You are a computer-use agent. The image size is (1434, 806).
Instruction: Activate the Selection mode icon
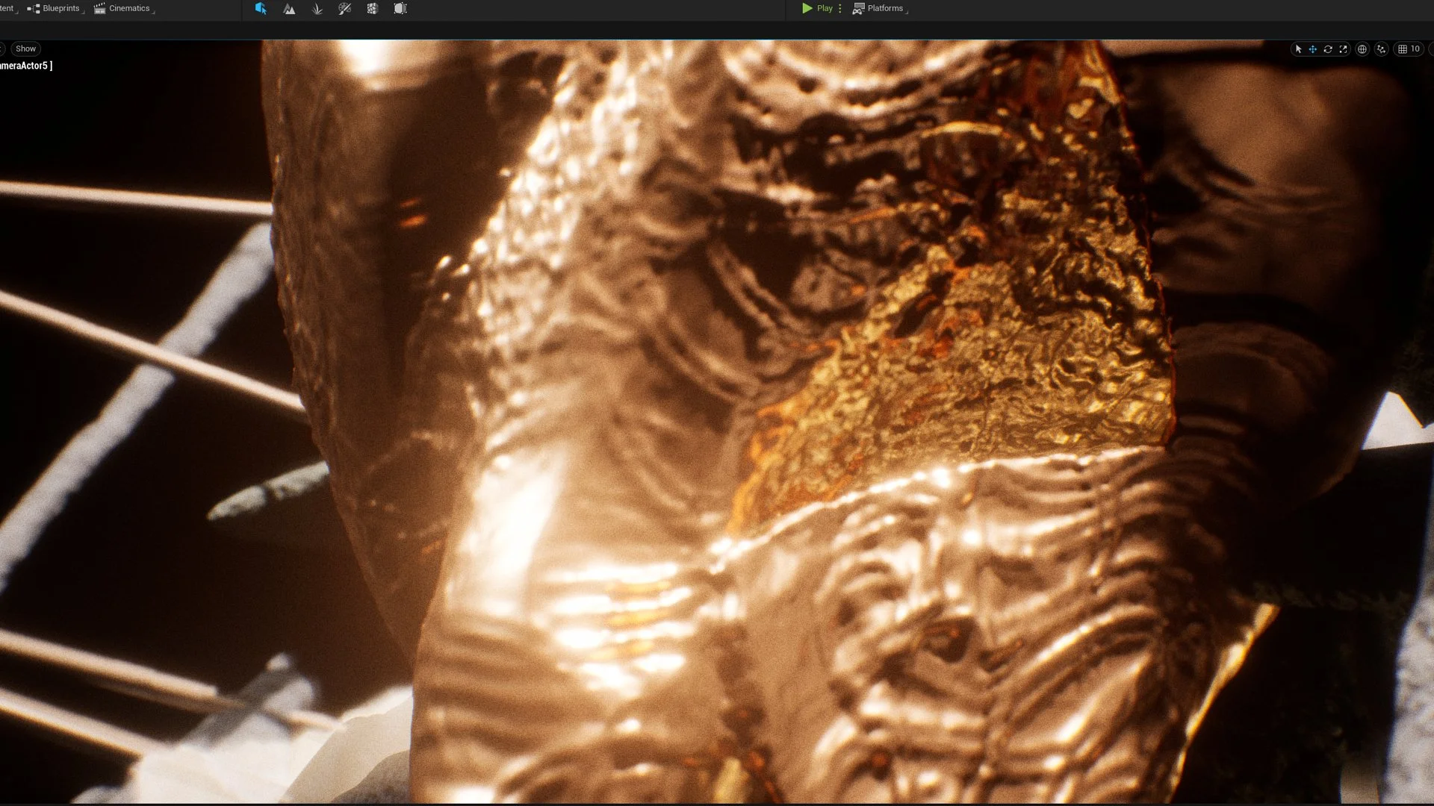pos(261,9)
